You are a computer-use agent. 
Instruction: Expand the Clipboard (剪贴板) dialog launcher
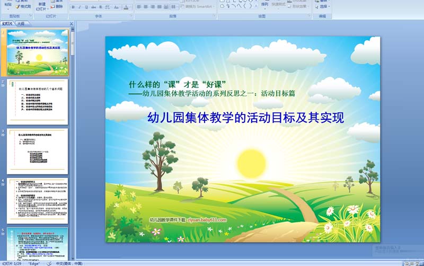pyautogui.click(x=30, y=16)
